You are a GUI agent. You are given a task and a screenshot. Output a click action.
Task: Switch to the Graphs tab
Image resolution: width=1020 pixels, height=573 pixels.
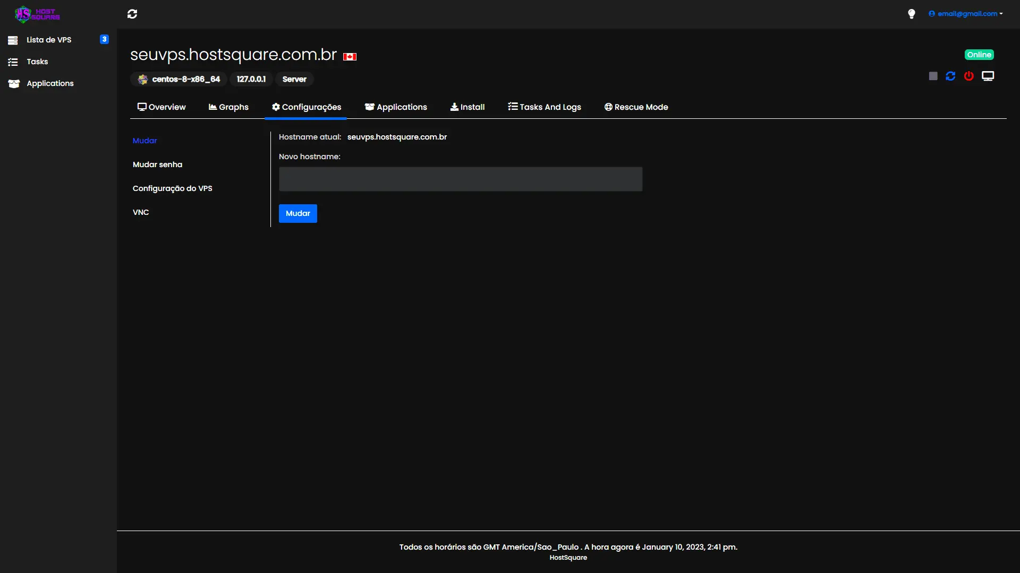click(228, 107)
